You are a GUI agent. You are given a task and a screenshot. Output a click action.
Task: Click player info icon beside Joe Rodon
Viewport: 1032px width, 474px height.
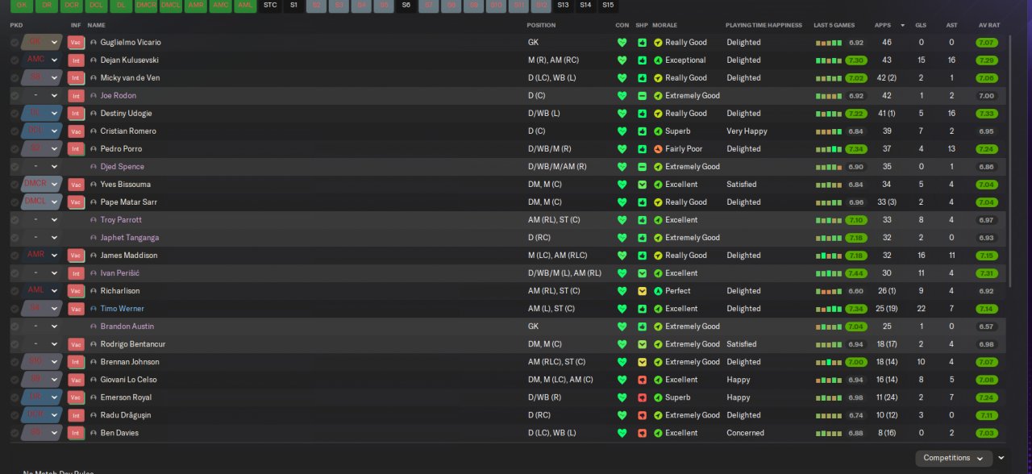point(94,95)
